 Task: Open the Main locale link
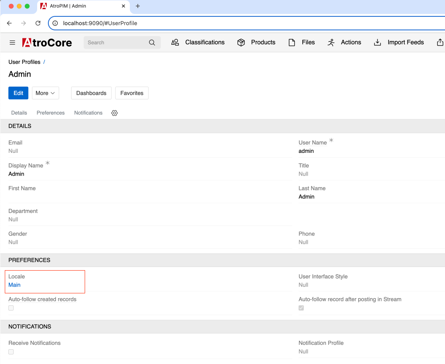(x=14, y=285)
